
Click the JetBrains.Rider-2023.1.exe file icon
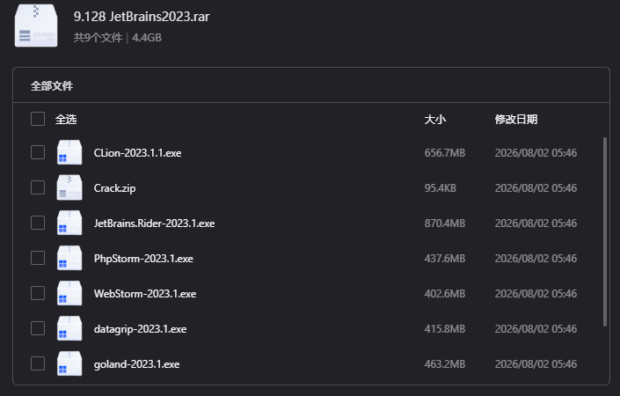[69, 223]
